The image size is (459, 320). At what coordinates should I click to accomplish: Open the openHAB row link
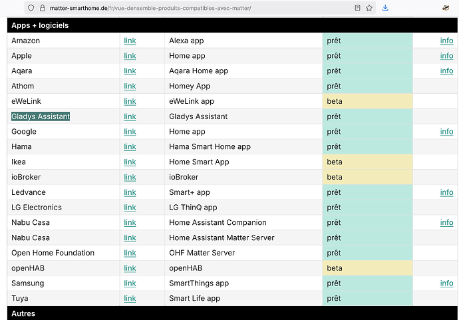(130, 268)
